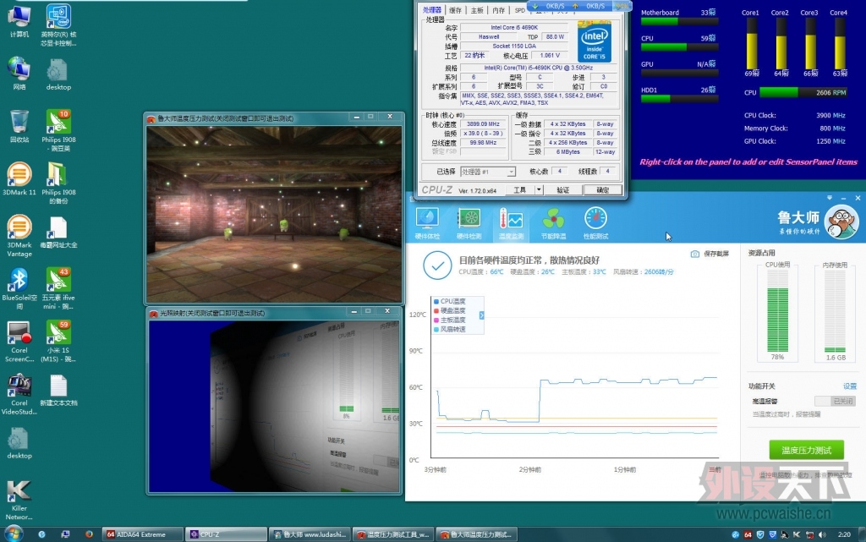Open the 五元素 ifive mini shortcut
The image size is (866, 542).
(58, 288)
